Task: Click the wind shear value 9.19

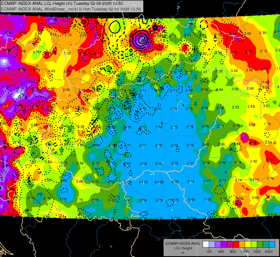Action: [218, 35]
